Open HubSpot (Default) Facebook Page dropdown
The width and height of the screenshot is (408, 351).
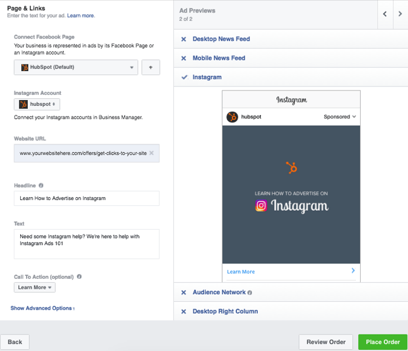click(76, 67)
